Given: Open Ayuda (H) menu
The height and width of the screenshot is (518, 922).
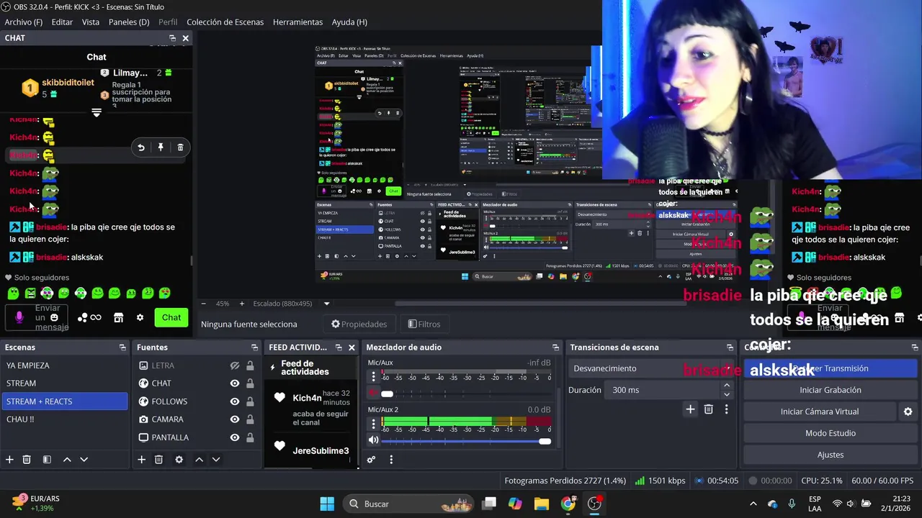Looking at the screenshot, I should [349, 22].
